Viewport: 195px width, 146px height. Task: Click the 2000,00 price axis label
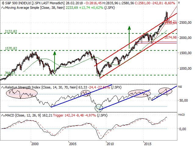click(185, 38)
